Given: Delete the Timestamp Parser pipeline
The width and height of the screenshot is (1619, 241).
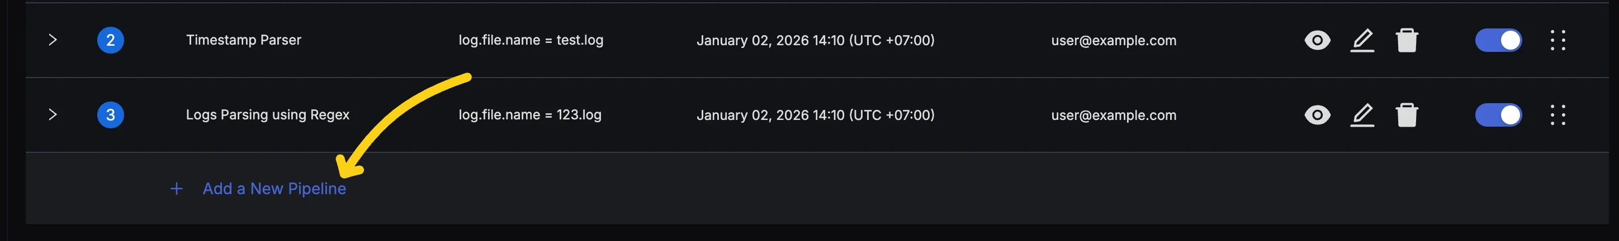Looking at the screenshot, I should tap(1407, 41).
